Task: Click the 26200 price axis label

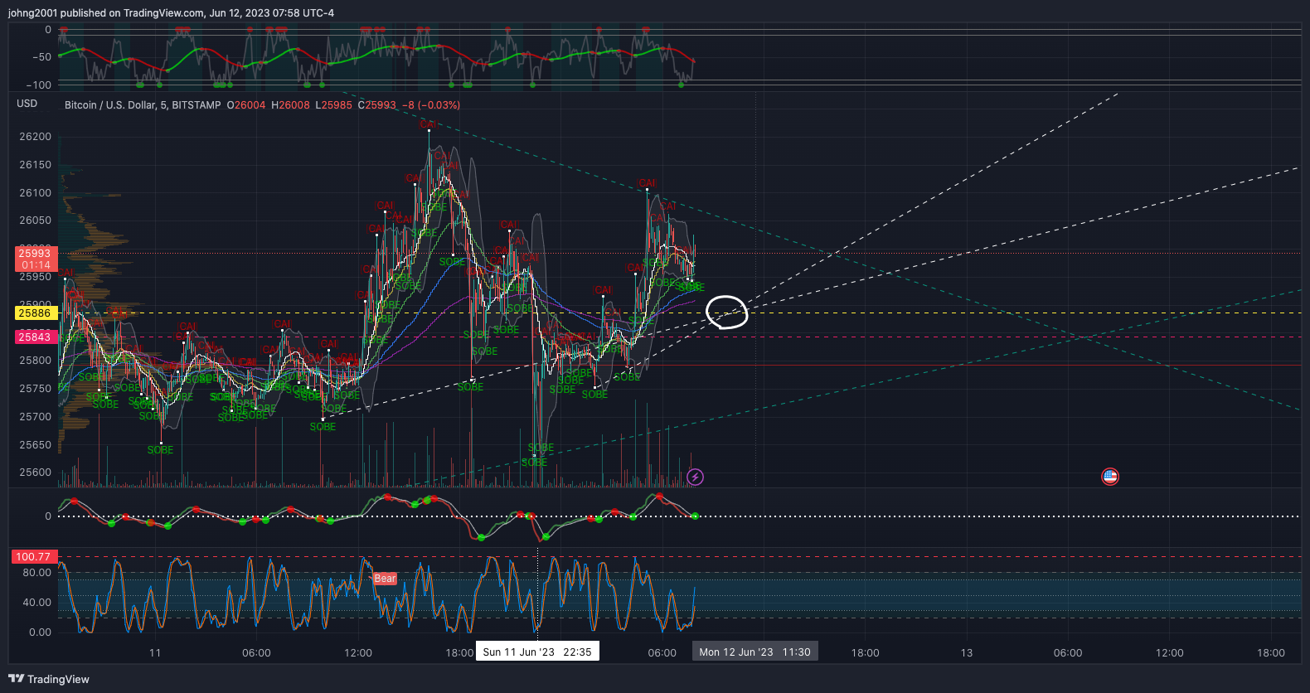Action: [35, 137]
